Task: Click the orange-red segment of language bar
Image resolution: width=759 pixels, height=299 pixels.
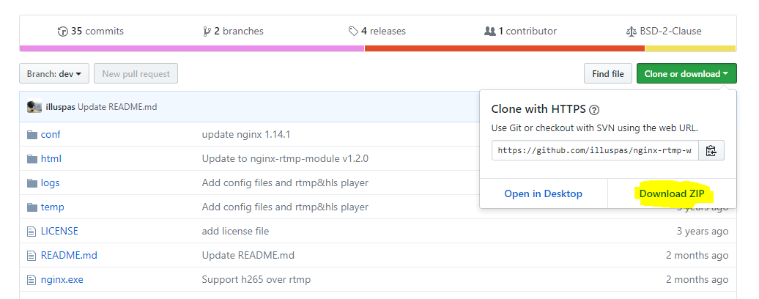Action: (x=504, y=48)
